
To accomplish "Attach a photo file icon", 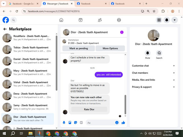I will (x=70, y=122).
